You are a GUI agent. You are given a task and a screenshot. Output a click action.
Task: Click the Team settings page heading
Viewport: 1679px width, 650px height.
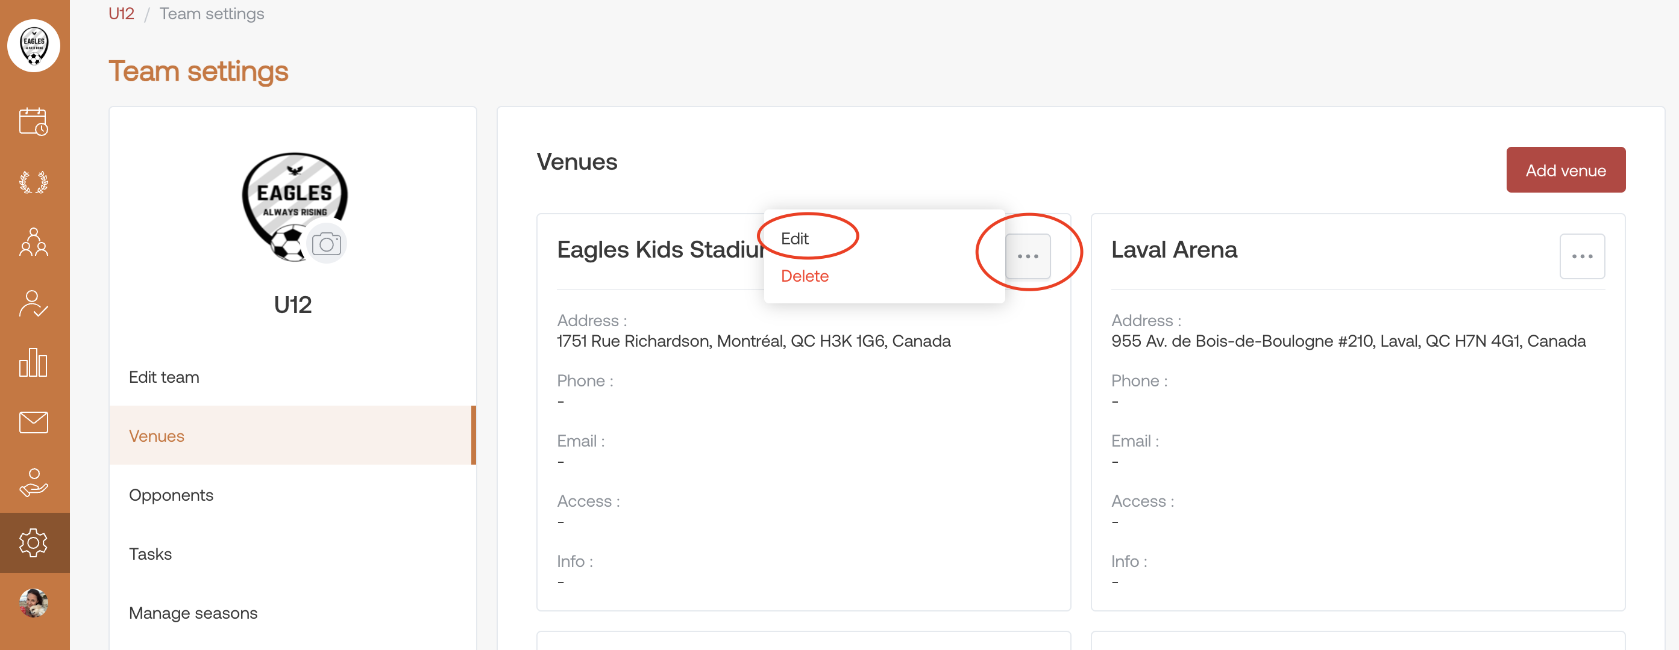[198, 71]
